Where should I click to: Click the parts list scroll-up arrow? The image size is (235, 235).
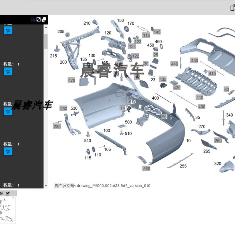46,27
